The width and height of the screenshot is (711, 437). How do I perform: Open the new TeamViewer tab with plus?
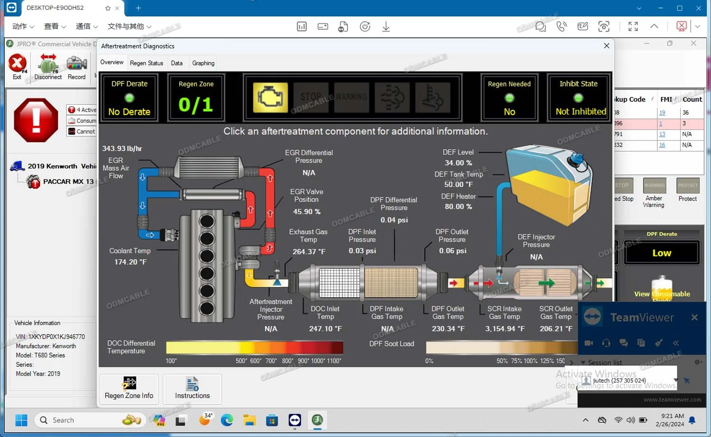tap(138, 8)
